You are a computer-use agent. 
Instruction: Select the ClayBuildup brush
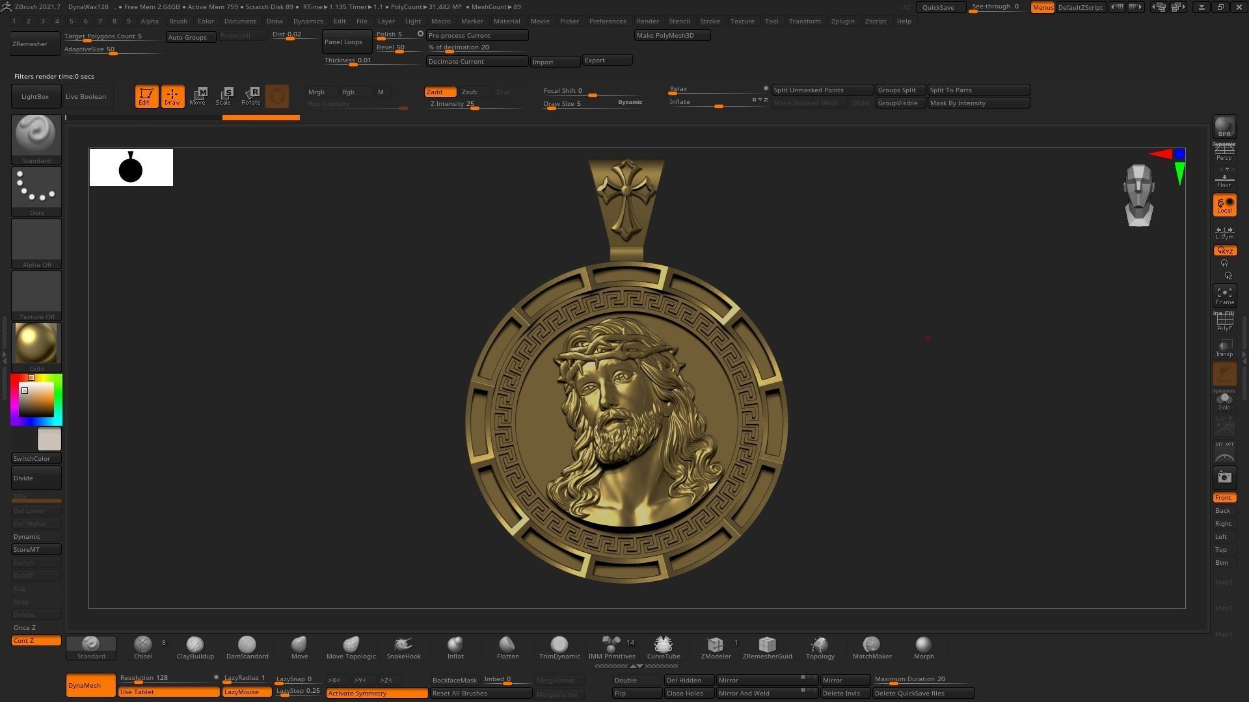click(x=195, y=647)
